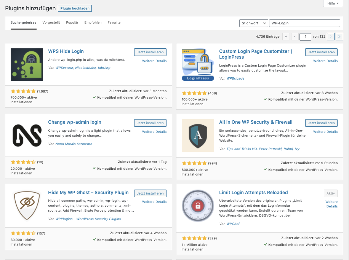Expand the Hilfe help panel

point(333,3)
